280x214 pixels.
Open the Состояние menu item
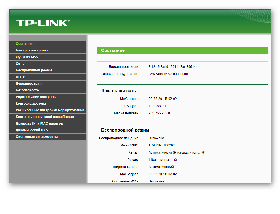coord(25,44)
